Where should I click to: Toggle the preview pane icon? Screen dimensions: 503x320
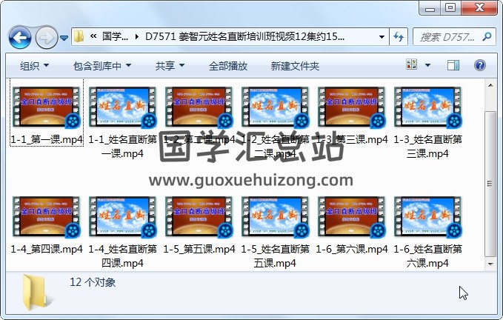click(453, 65)
